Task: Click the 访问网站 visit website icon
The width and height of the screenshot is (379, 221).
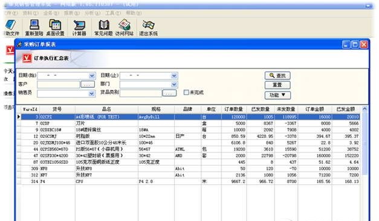Action: (125, 28)
